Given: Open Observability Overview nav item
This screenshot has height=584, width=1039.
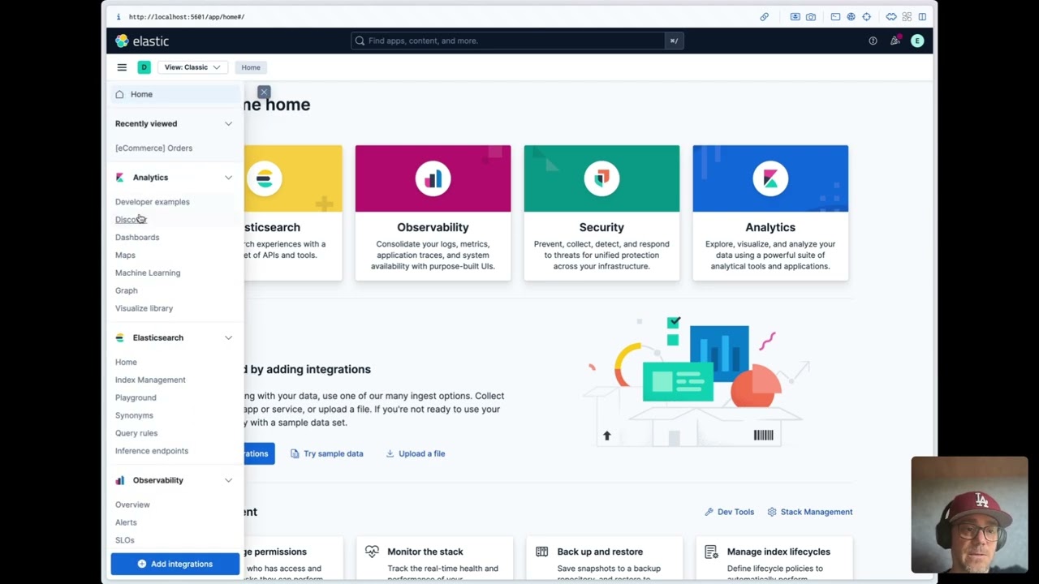Looking at the screenshot, I should click(132, 505).
